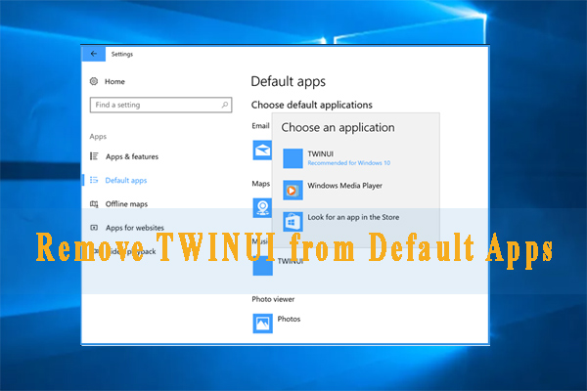Screen dimensions: 587x391
Task: Click the Settings window title text
Action: point(122,55)
